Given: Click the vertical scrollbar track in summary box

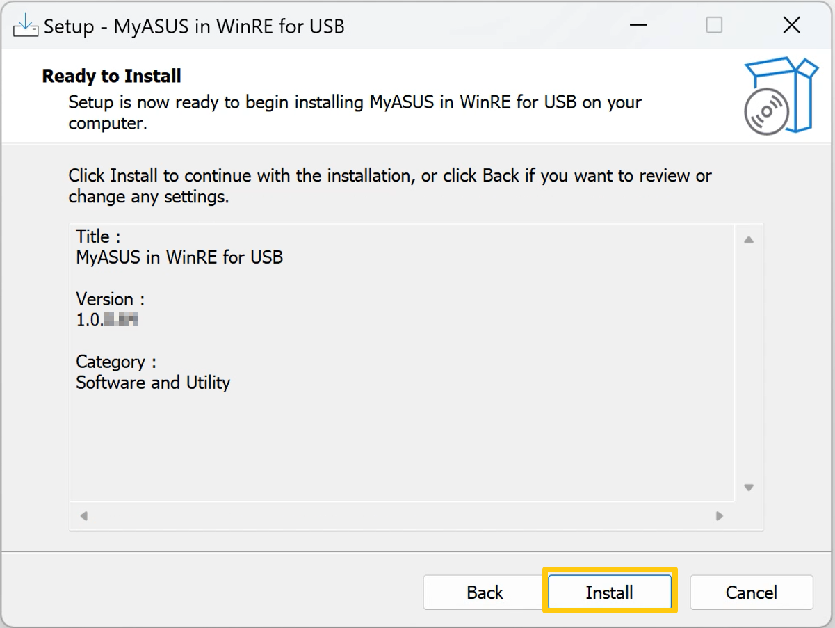Looking at the screenshot, I should point(749,364).
